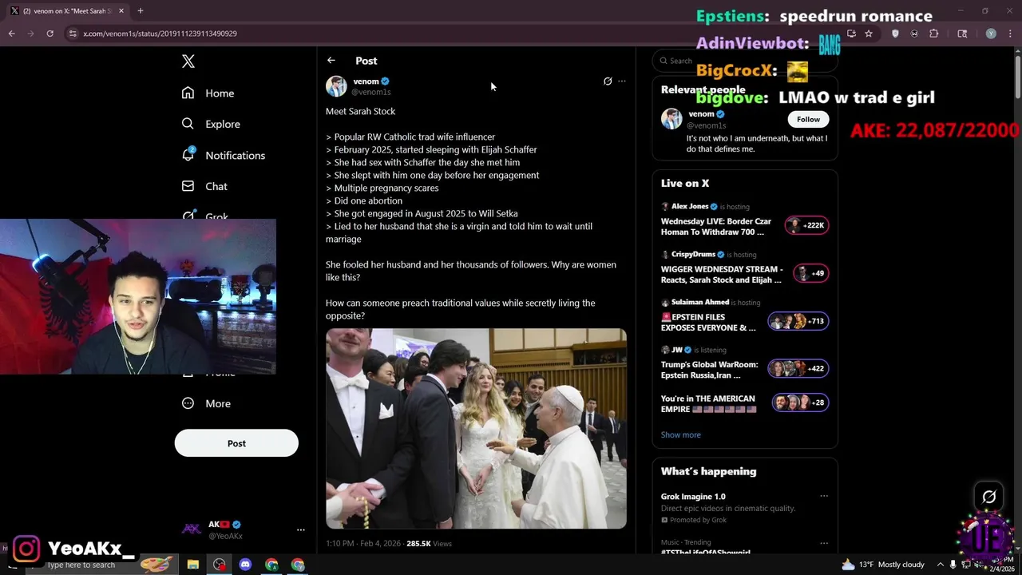Open account options dots beside @YeoAKx
The width and height of the screenshot is (1022, 575).
tap(301, 529)
